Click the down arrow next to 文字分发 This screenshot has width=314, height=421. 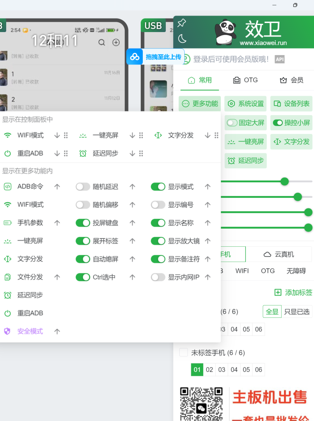point(208,135)
